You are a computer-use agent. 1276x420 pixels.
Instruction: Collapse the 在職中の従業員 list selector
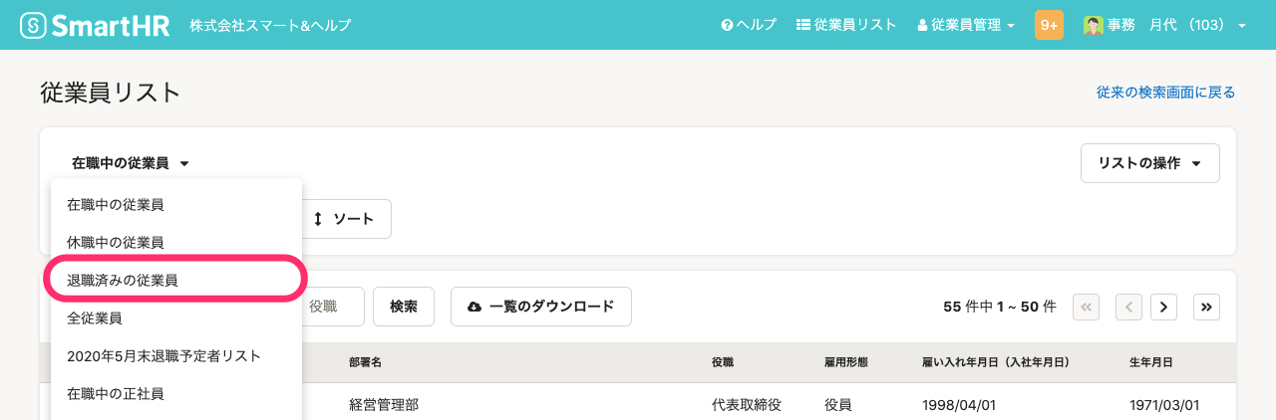[130, 163]
